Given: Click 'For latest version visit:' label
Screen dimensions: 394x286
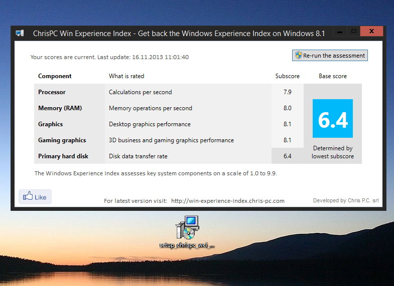Looking at the screenshot, I should [136, 201].
